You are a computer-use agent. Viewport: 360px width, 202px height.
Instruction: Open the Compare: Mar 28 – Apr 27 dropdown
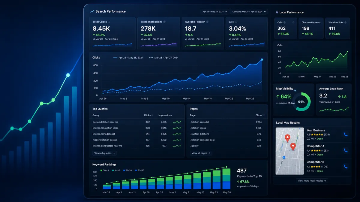249,12
